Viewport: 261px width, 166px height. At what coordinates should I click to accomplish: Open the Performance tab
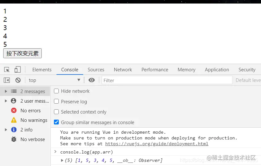(155, 70)
